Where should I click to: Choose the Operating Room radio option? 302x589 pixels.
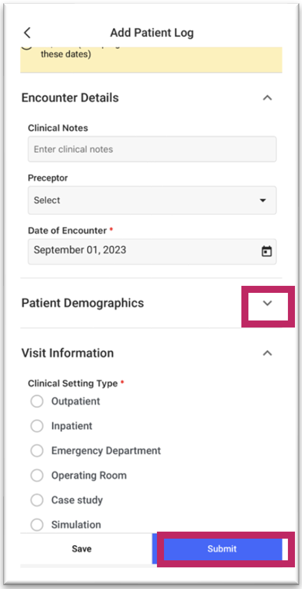click(37, 475)
